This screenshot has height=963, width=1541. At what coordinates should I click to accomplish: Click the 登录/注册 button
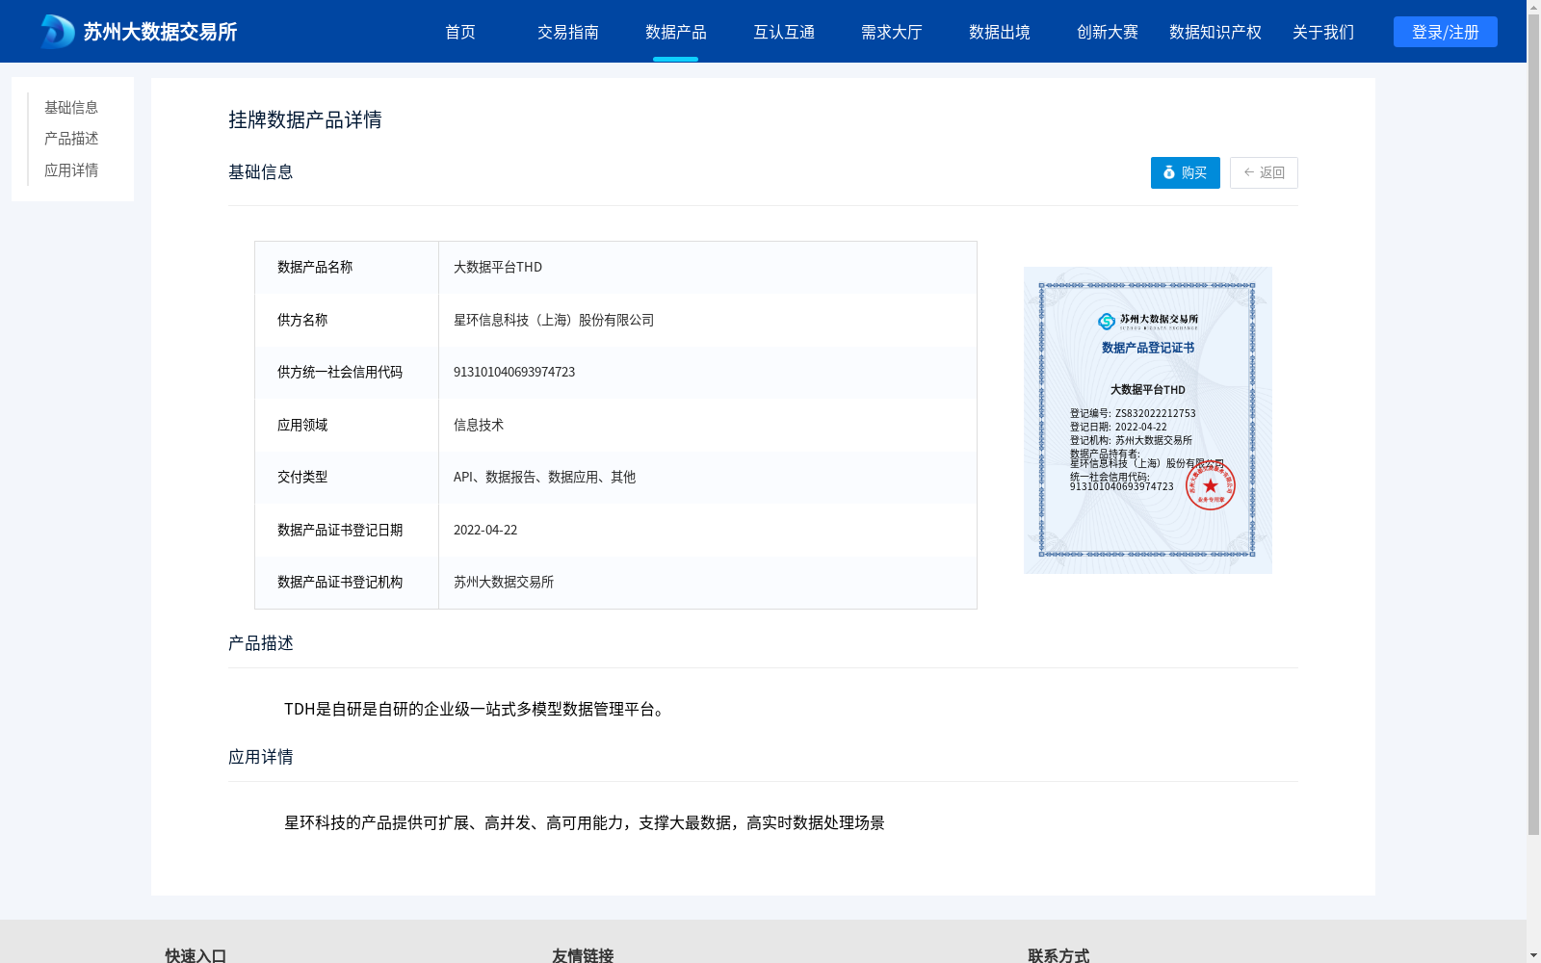[1446, 32]
